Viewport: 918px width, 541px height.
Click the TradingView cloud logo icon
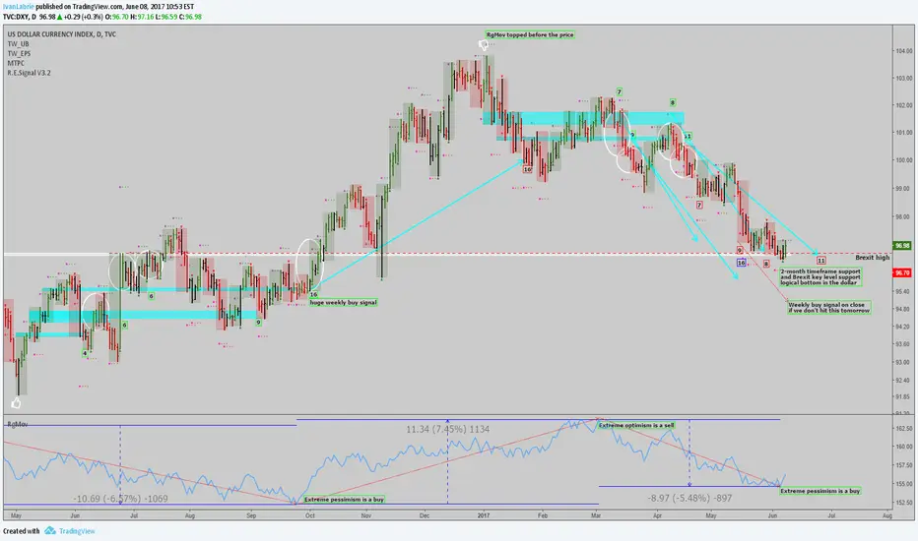[50, 531]
